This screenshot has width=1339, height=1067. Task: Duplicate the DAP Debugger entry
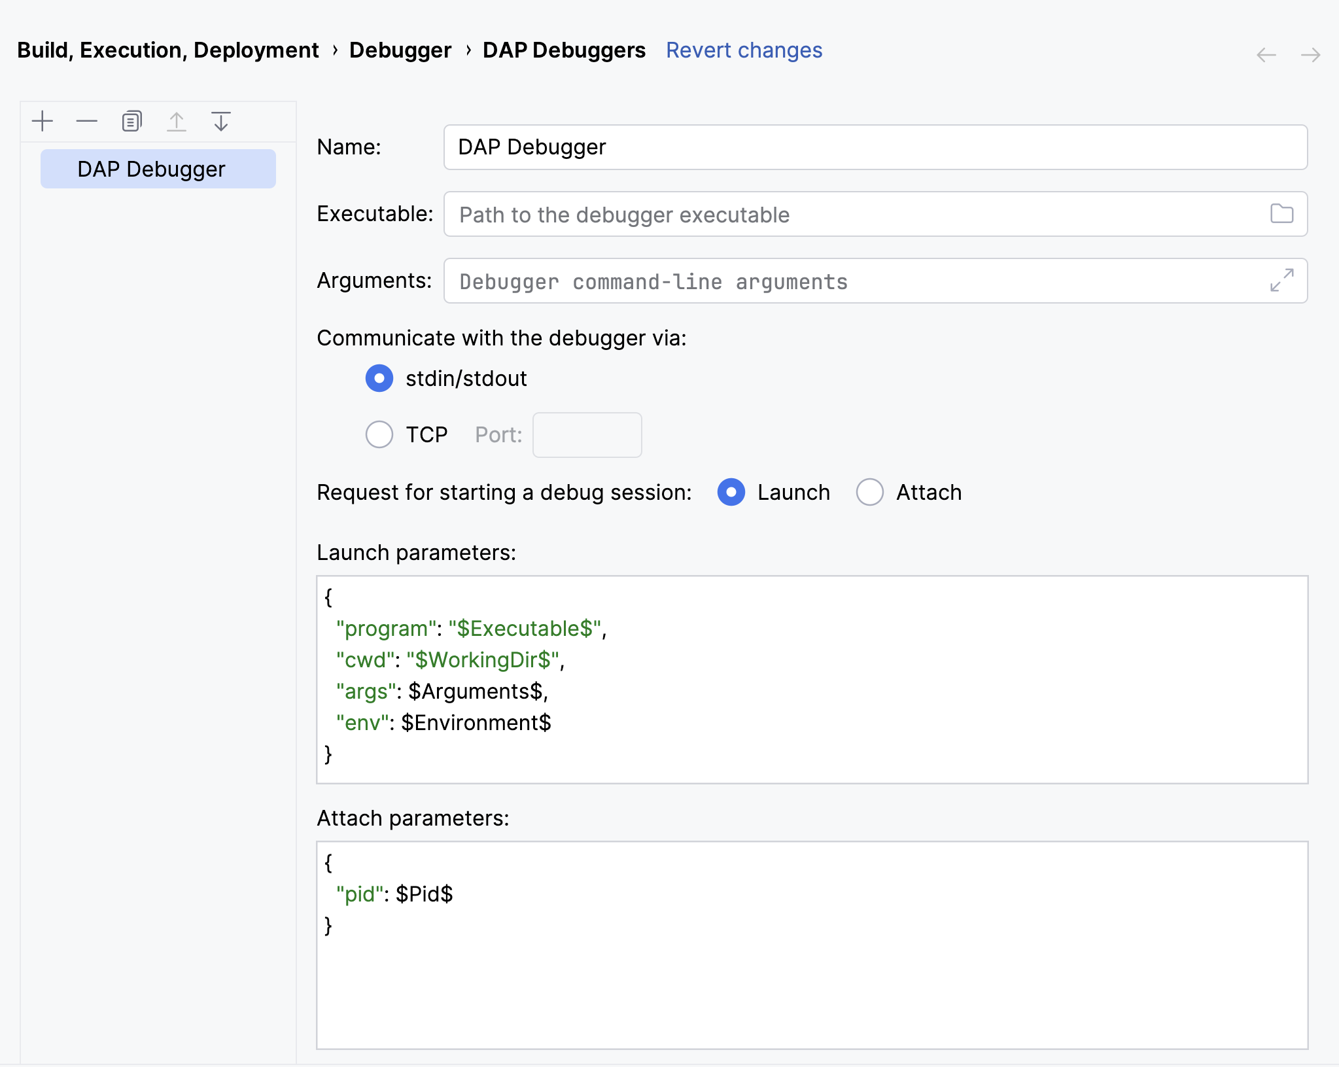(131, 120)
